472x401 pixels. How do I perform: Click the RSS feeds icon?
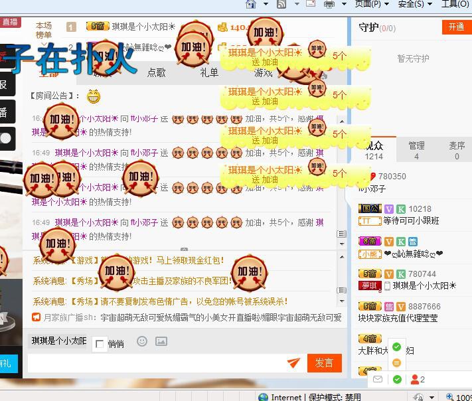281,3
